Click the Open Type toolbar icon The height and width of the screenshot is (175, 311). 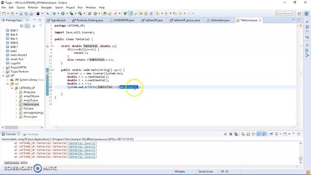point(104,14)
